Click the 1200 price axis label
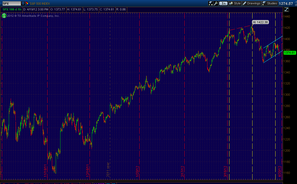 pos(287,151)
